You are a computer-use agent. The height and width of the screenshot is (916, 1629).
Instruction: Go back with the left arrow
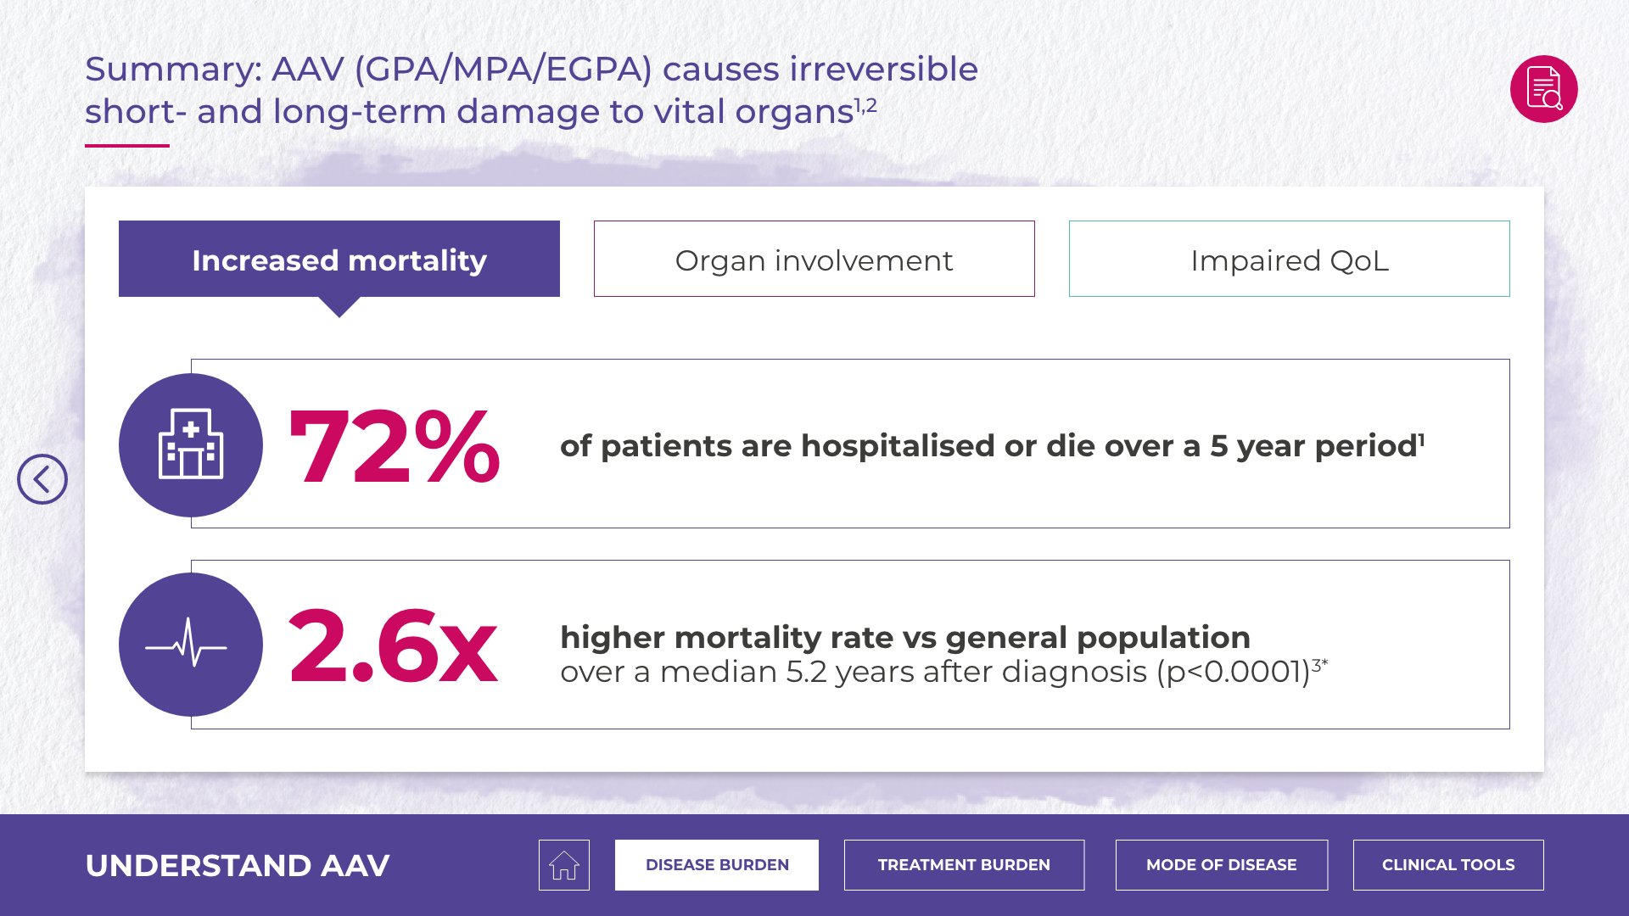(x=42, y=479)
